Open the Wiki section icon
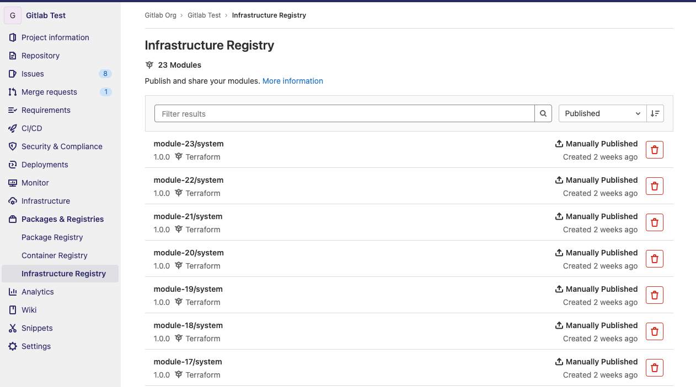Screen dimensions: 696x387 [12, 310]
